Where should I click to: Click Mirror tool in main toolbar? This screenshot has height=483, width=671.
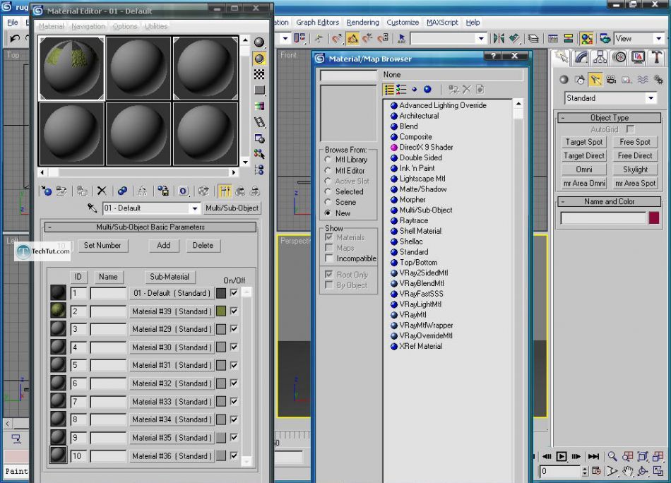point(499,39)
